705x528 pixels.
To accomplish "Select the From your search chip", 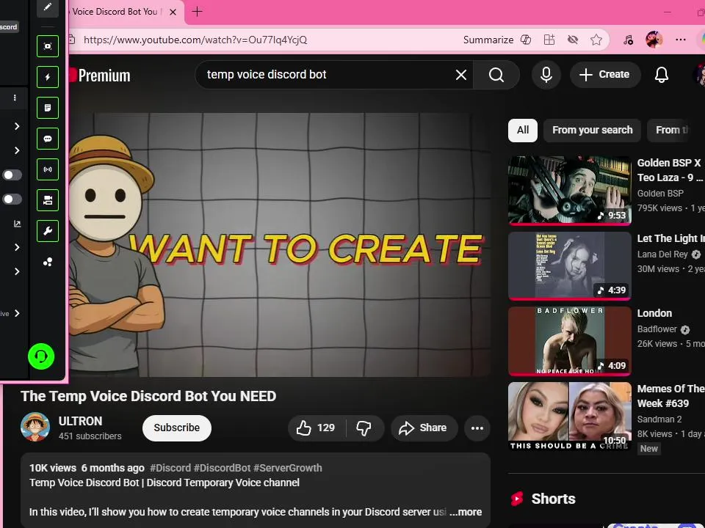I will click(592, 131).
